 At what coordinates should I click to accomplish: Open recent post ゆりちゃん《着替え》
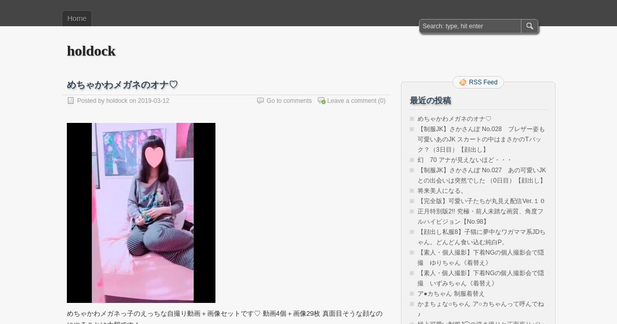pyautogui.click(x=481, y=258)
